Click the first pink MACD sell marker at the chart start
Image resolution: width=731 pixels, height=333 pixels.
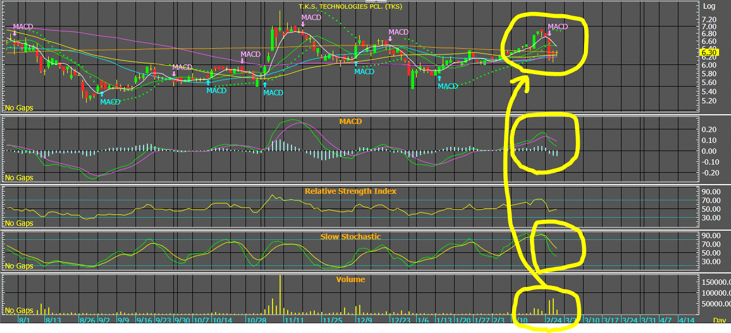coord(24,27)
